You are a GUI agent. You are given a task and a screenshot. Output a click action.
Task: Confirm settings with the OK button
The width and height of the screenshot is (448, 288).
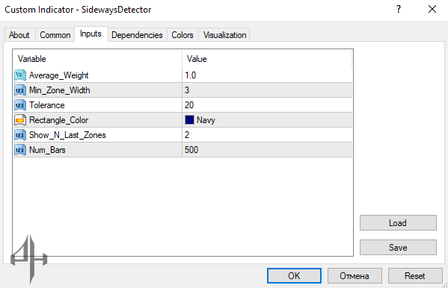(x=294, y=276)
